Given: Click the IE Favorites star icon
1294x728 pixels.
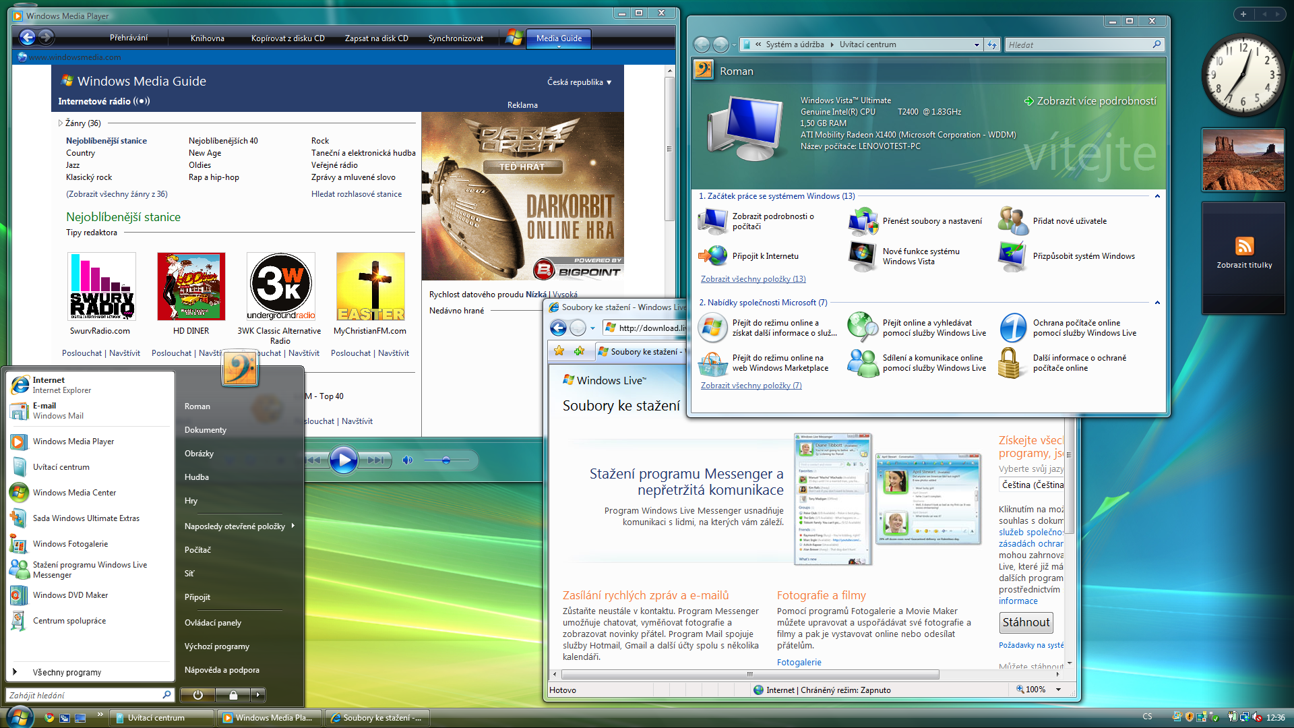Looking at the screenshot, I should (559, 351).
